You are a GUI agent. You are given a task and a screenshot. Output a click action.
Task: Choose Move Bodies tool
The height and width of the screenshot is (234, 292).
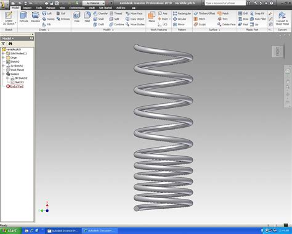click(x=135, y=25)
